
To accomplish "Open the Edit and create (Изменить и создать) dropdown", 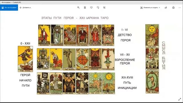I will (150, 8).
